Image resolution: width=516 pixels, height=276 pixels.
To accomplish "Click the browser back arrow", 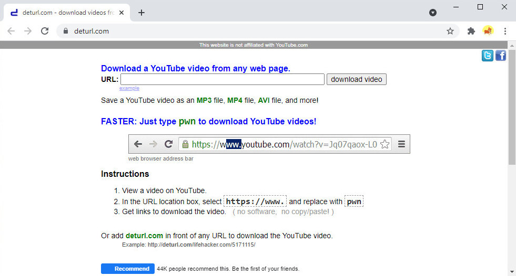I will (x=11, y=31).
